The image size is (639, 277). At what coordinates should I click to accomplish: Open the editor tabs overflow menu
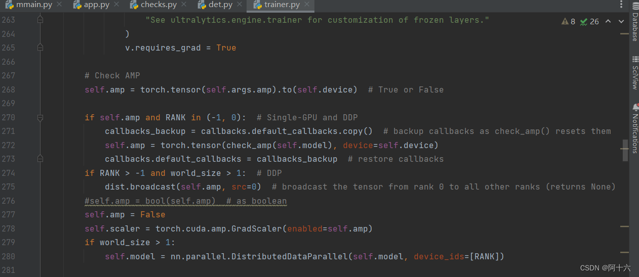621,5
